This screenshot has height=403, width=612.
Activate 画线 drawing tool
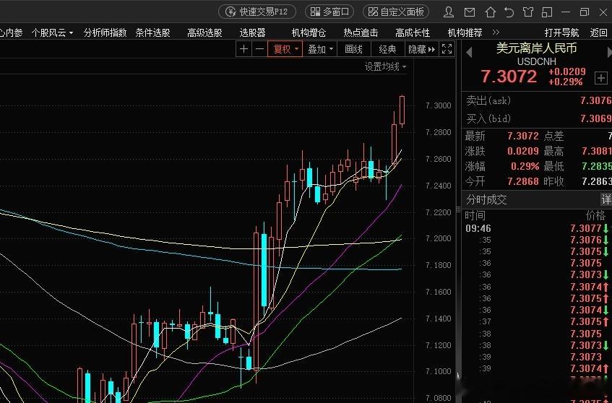coord(353,49)
